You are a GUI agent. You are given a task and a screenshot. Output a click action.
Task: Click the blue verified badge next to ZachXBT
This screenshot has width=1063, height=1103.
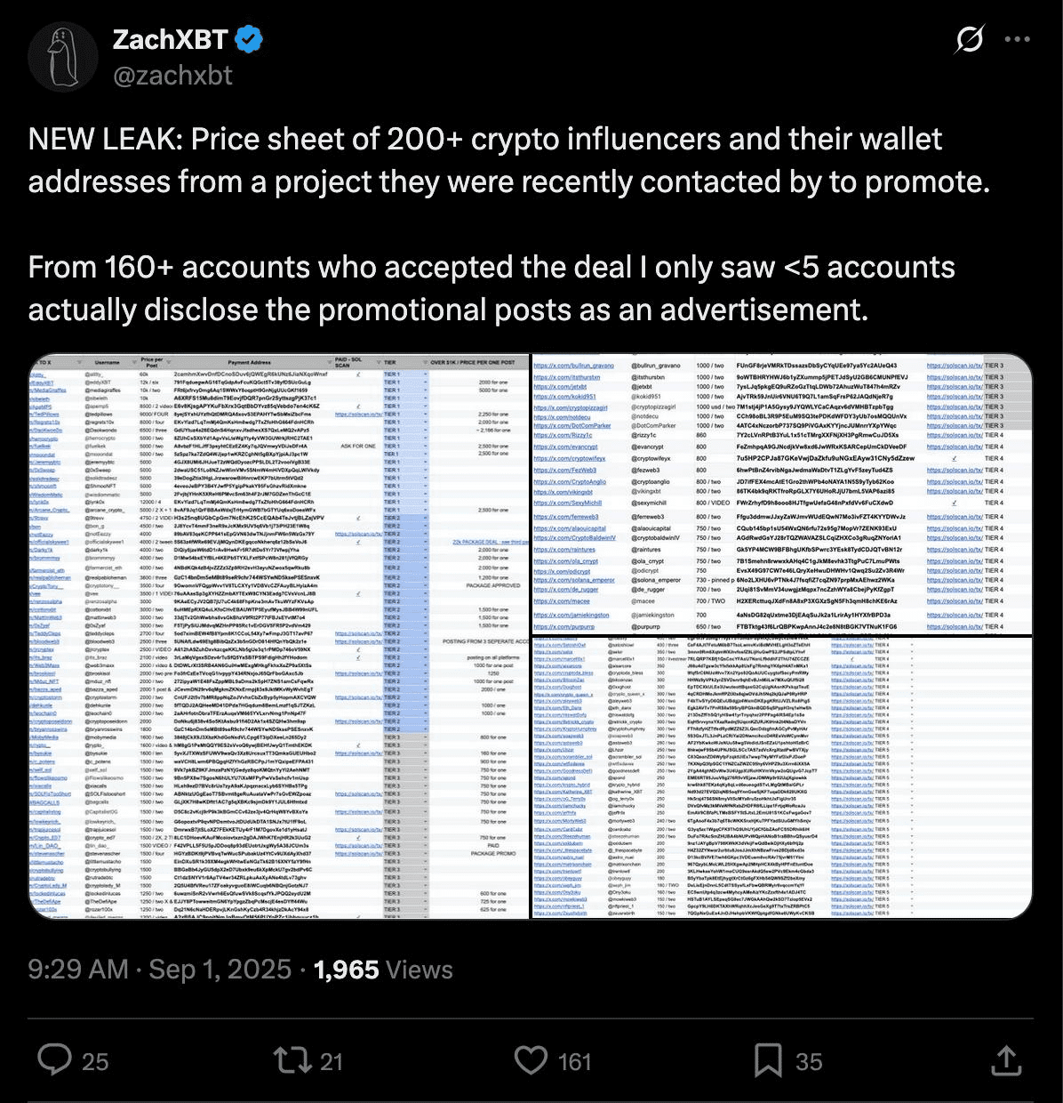(x=247, y=39)
